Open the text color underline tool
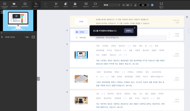 coord(135,5)
